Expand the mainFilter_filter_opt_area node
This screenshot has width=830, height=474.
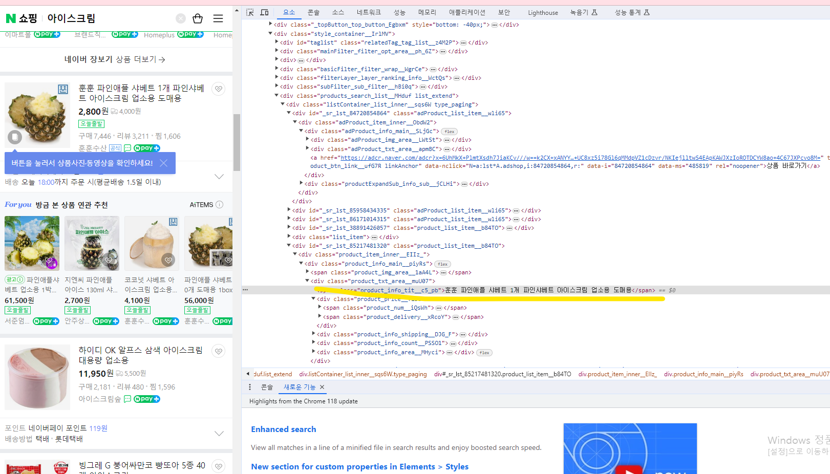pyautogui.click(x=276, y=51)
